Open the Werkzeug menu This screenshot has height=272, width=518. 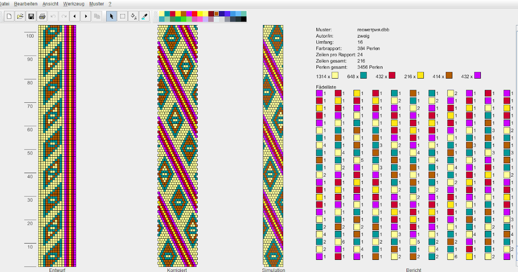[73, 3]
